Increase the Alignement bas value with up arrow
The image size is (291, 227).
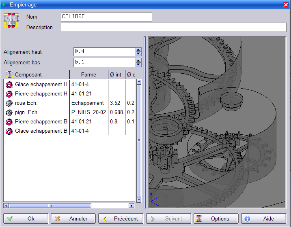138,60
